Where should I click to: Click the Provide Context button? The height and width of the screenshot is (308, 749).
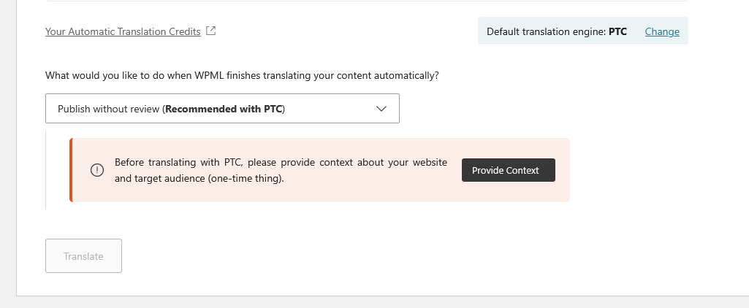click(x=509, y=170)
